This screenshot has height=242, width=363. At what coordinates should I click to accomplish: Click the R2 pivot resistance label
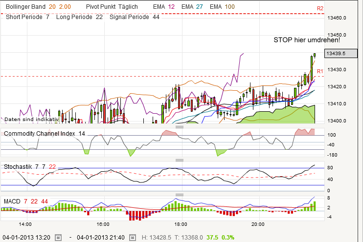pyautogui.click(x=320, y=9)
